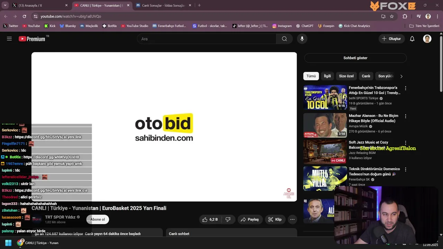The height and width of the screenshot is (249, 443).
Task: Create a clip with Klip button
Action: tap(275, 219)
